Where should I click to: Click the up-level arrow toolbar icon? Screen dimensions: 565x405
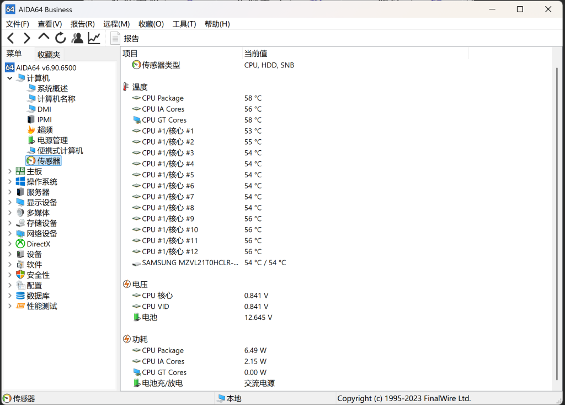[x=44, y=38]
